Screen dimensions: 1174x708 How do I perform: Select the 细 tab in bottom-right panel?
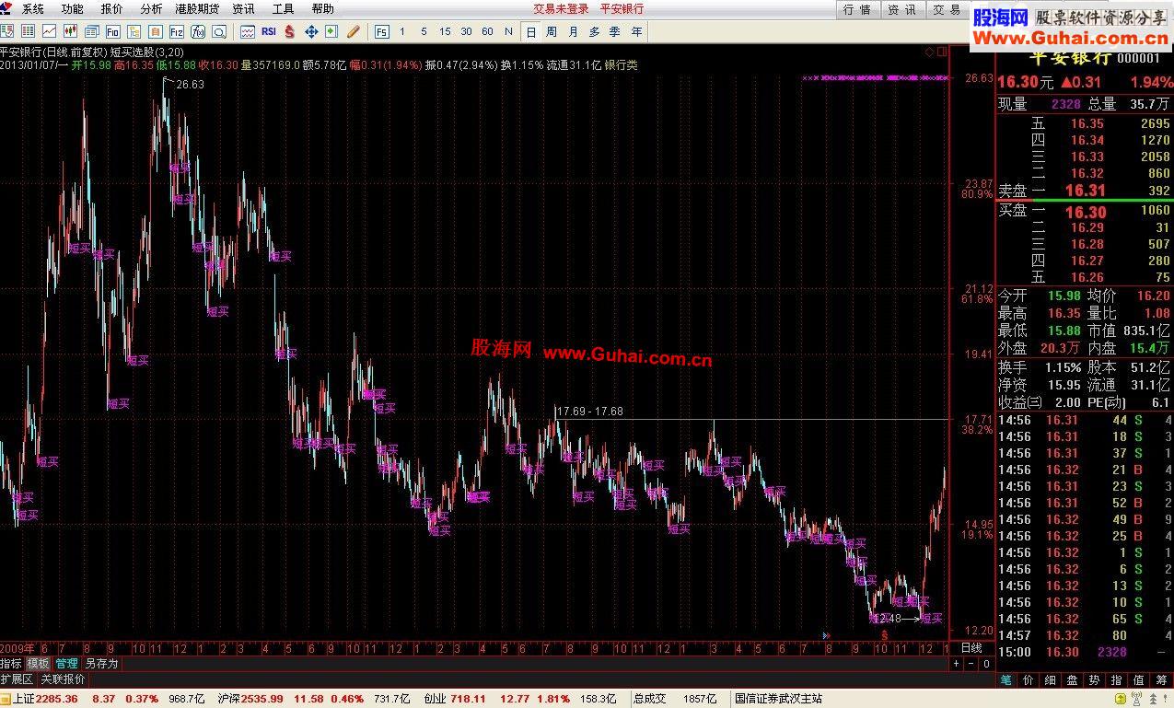pos(1052,679)
